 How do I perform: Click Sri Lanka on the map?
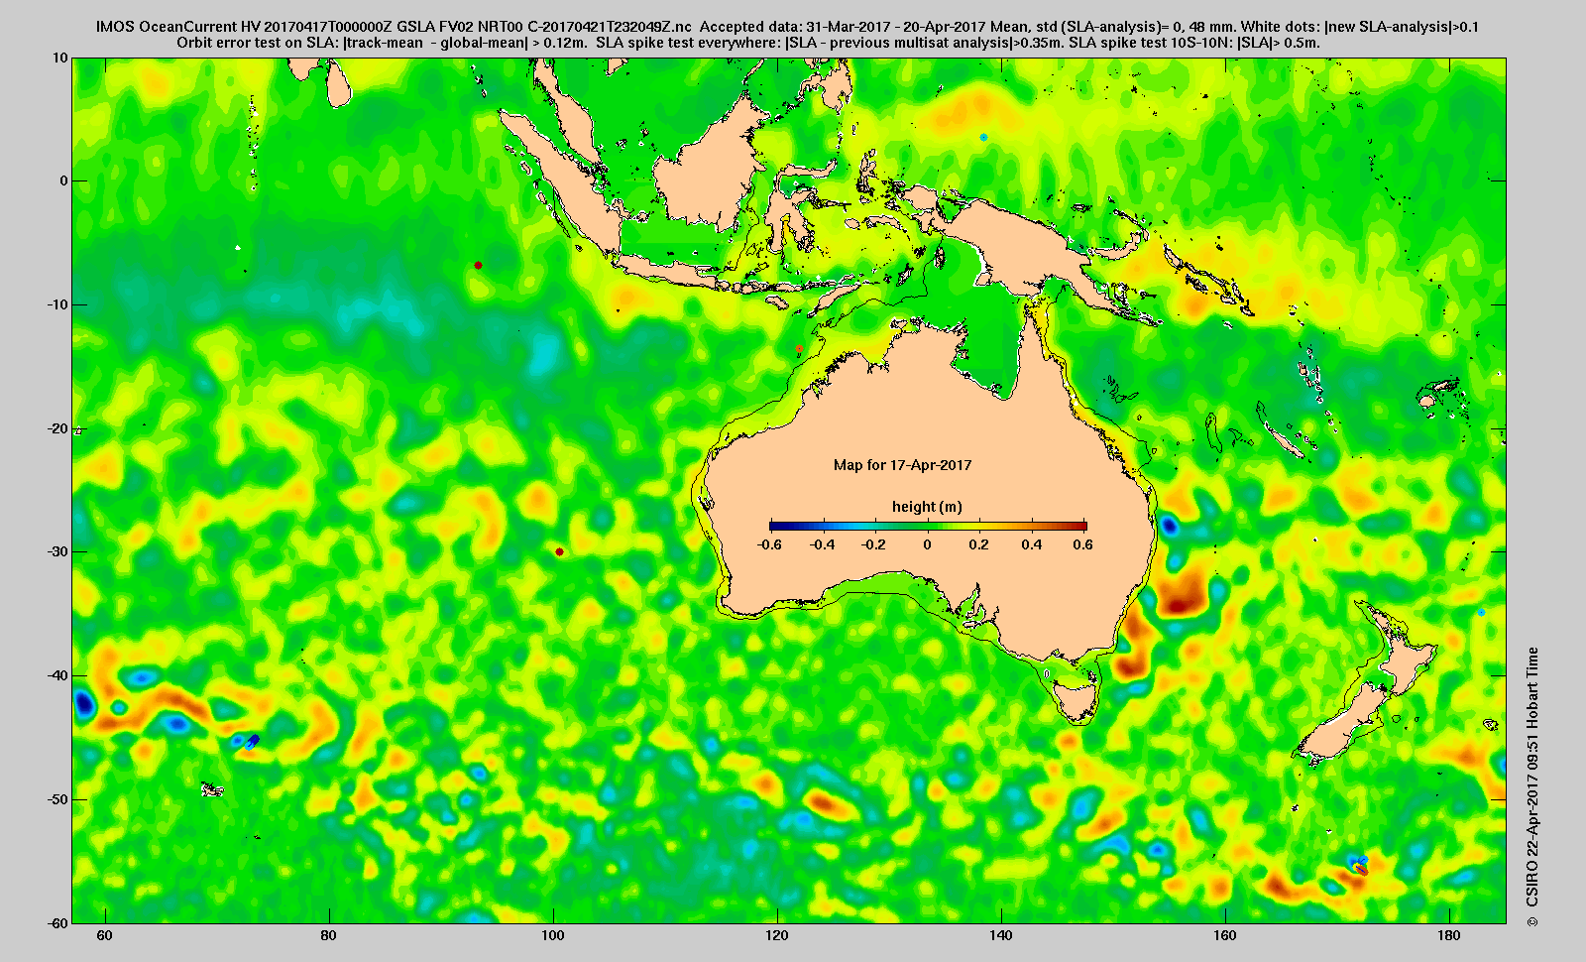(x=340, y=84)
